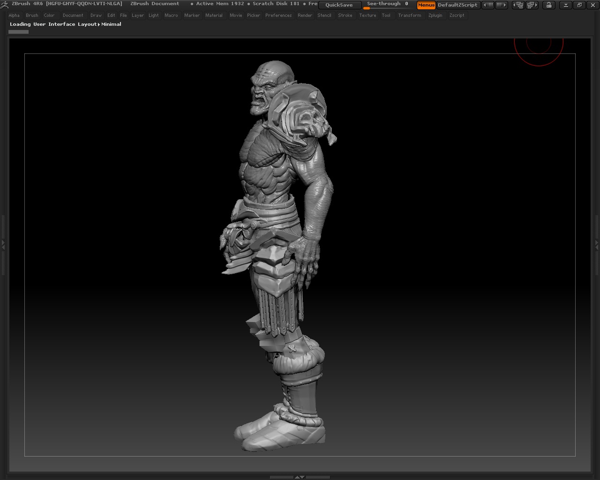The height and width of the screenshot is (480, 600).
Task: Open the Picker menu
Action: pyautogui.click(x=254, y=15)
